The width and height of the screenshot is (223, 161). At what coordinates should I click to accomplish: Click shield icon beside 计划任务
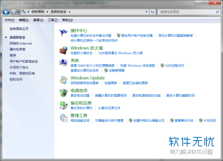pos(201,121)
